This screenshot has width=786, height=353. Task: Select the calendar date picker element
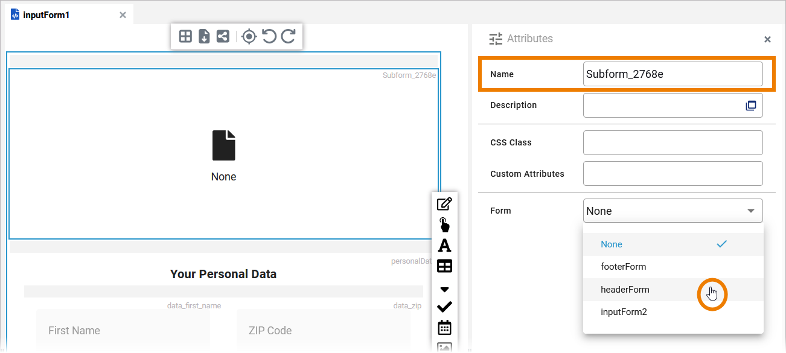[x=444, y=328]
